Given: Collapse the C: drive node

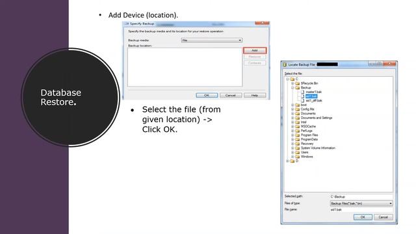Looking at the screenshot, I should [287, 79].
